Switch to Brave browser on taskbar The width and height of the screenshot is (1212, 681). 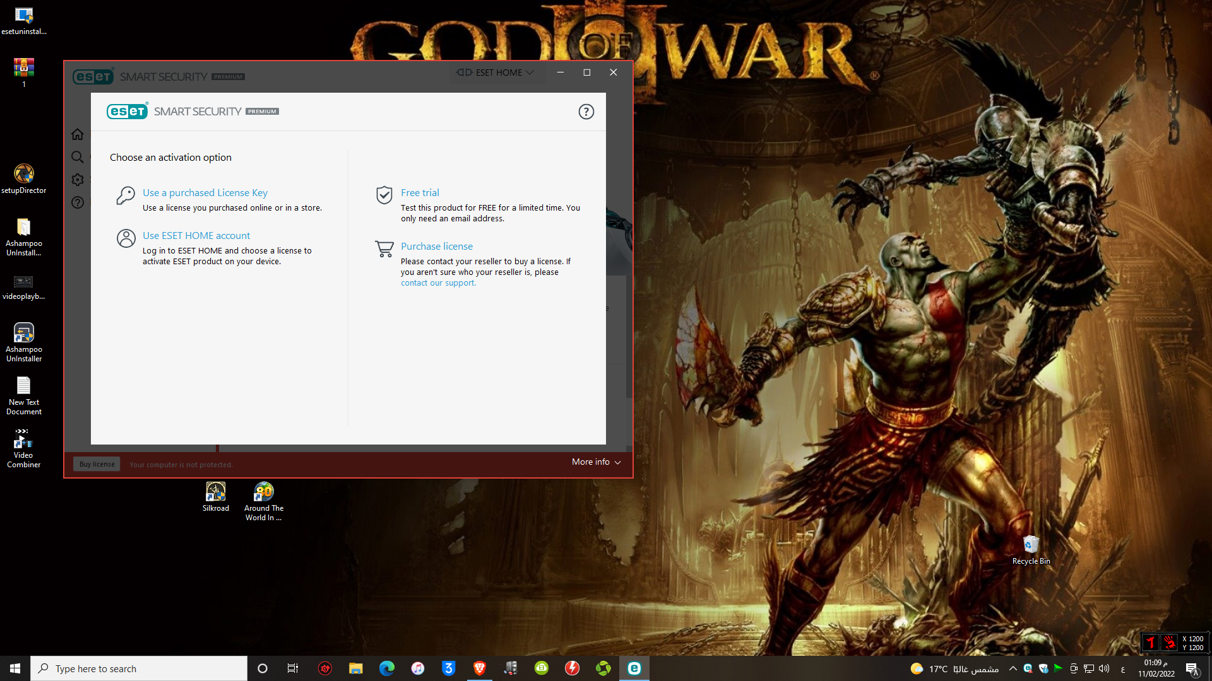[479, 668]
